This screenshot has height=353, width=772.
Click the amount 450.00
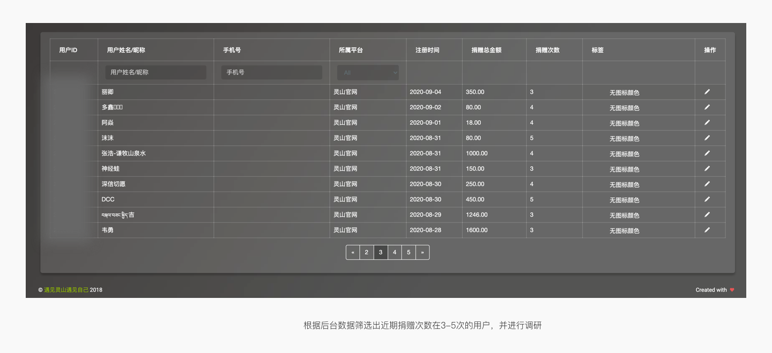[x=475, y=199]
